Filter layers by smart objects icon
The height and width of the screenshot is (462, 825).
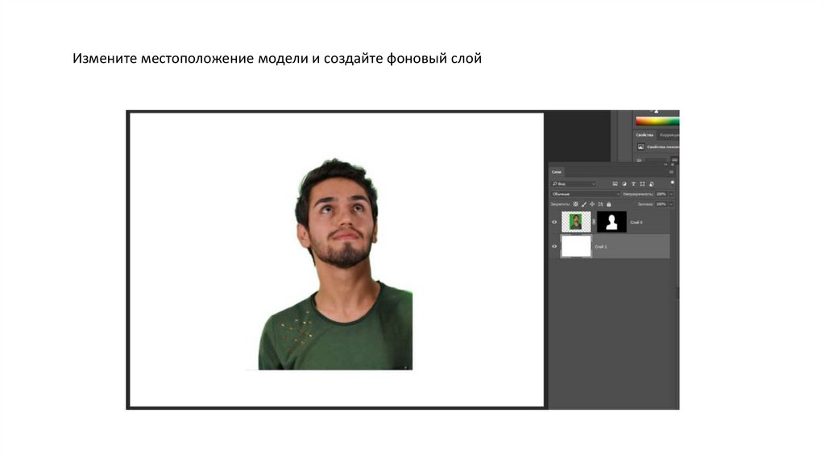(651, 184)
